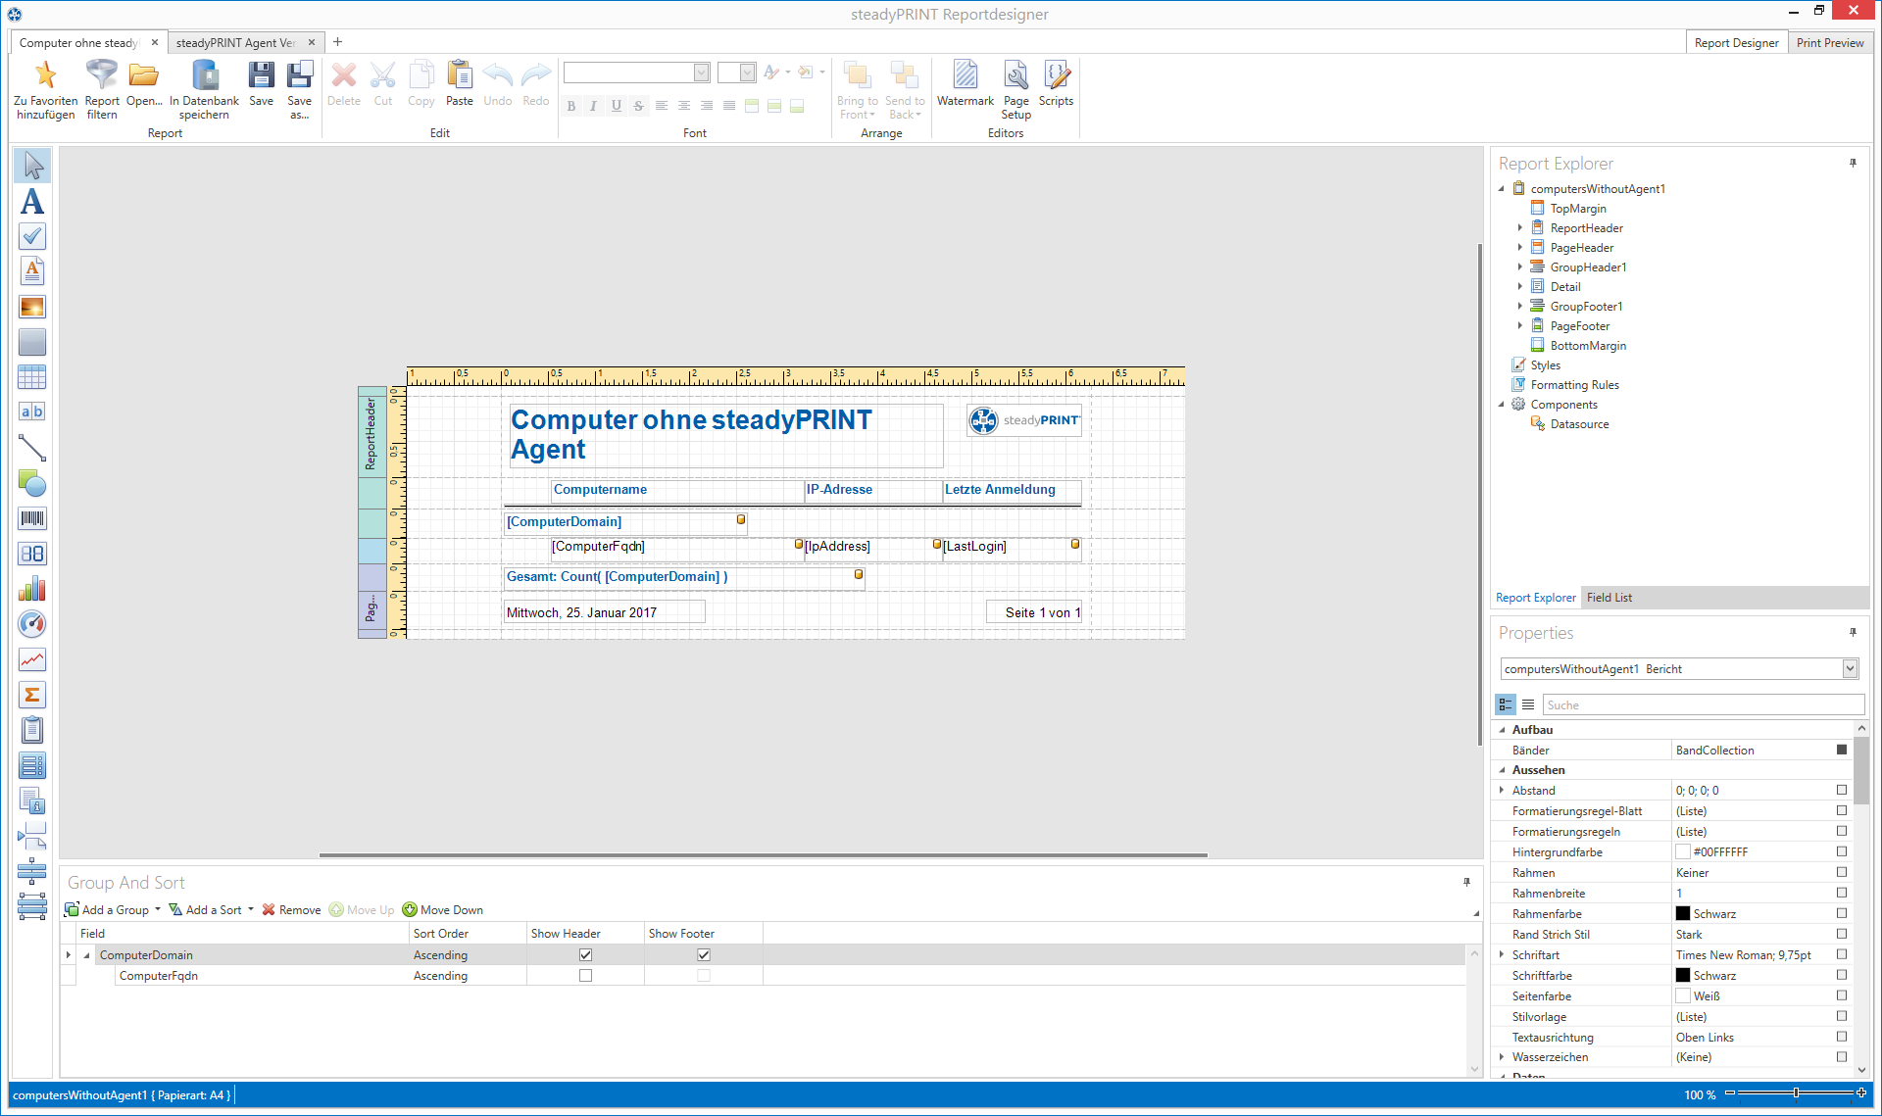
Task: Close the Computer ohne steady tab
Action: coord(155,42)
